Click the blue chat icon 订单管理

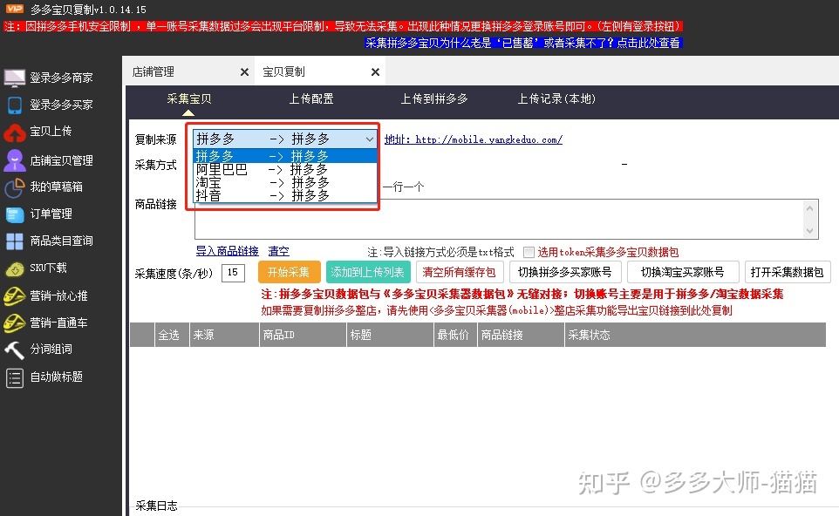pos(15,214)
